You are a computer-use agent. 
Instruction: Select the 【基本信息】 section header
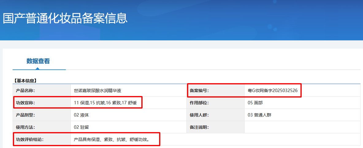[x=25, y=81]
